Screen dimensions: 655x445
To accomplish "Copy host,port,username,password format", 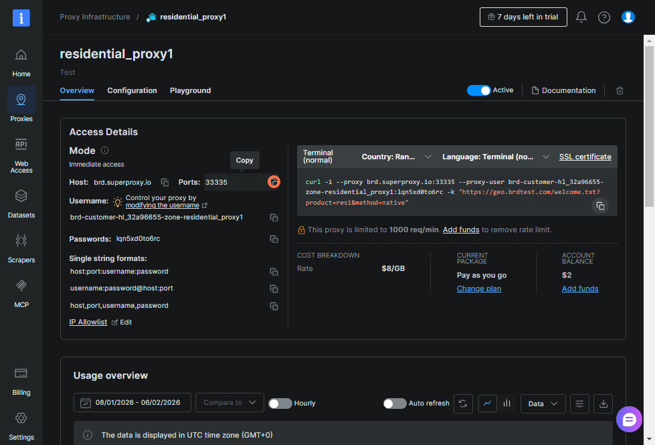I will (x=274, y=306).
